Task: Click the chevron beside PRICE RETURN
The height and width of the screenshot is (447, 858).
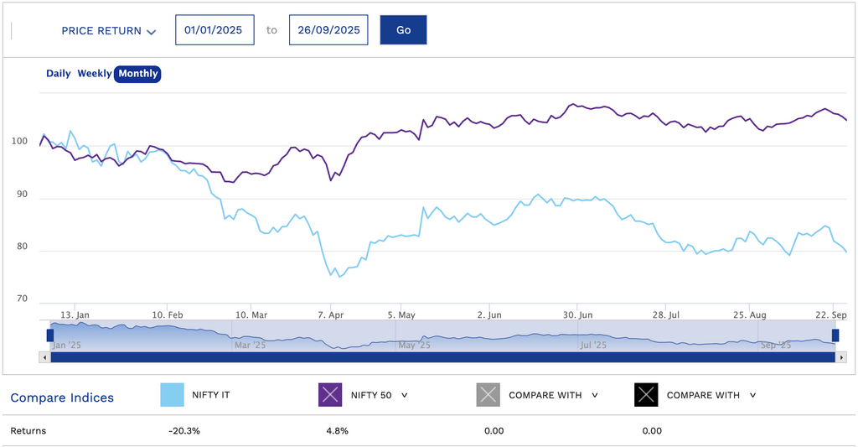Action: click(x=152, y=32)
